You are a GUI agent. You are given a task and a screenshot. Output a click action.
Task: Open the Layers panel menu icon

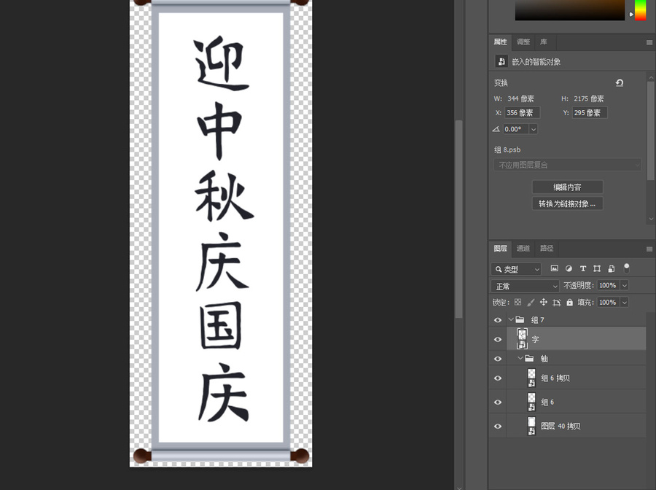[649, 249]
